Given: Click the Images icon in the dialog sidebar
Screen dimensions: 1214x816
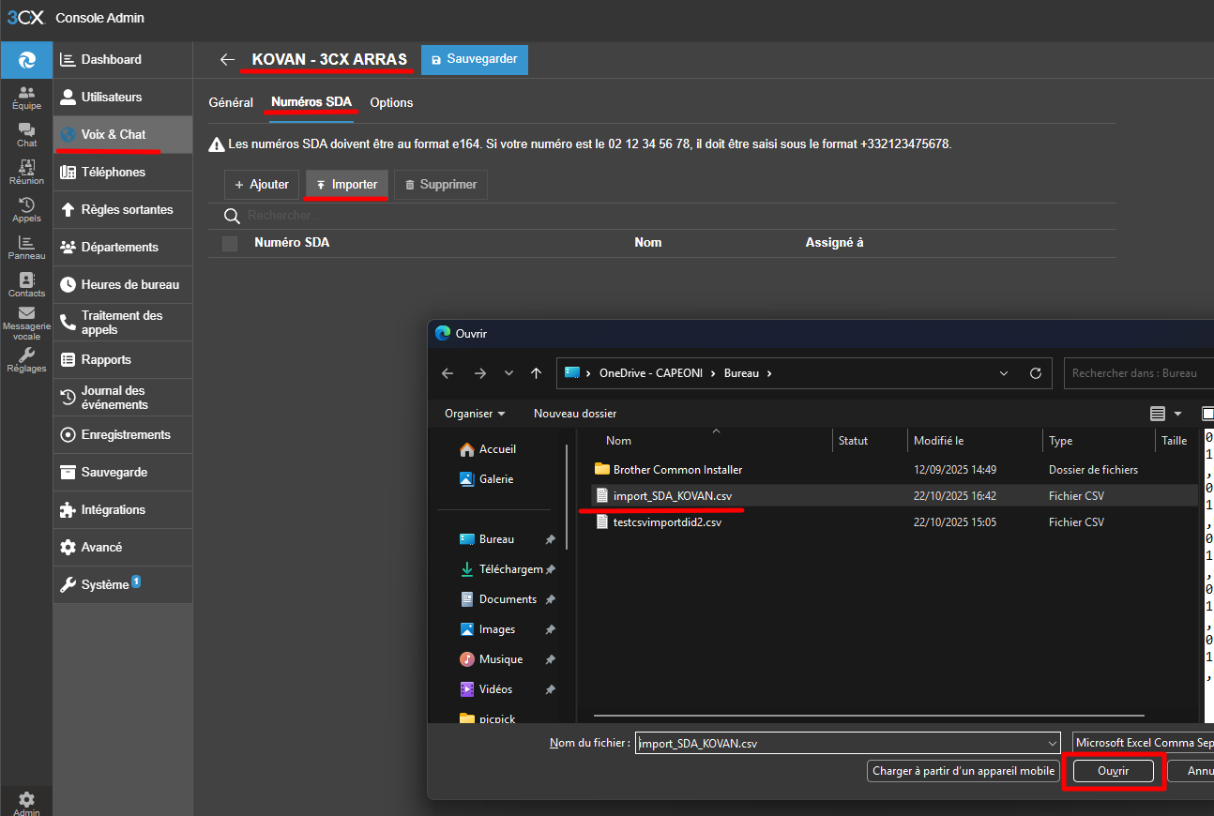Looking at the screenshot, I should (467, 629).
